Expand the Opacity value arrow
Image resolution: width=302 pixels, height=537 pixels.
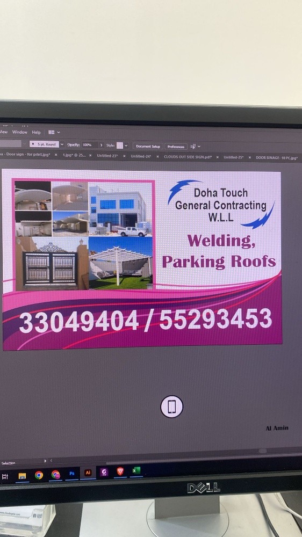101,145
